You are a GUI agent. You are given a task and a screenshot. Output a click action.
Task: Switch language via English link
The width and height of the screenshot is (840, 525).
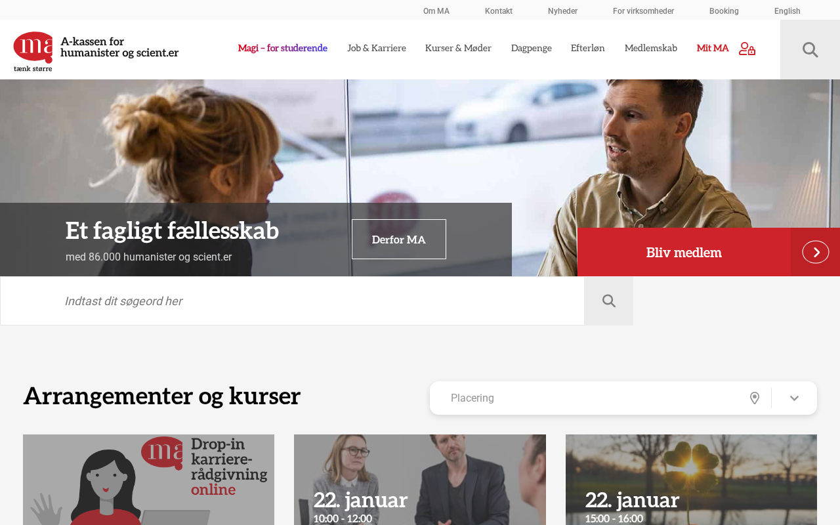(x=787, y=11)
